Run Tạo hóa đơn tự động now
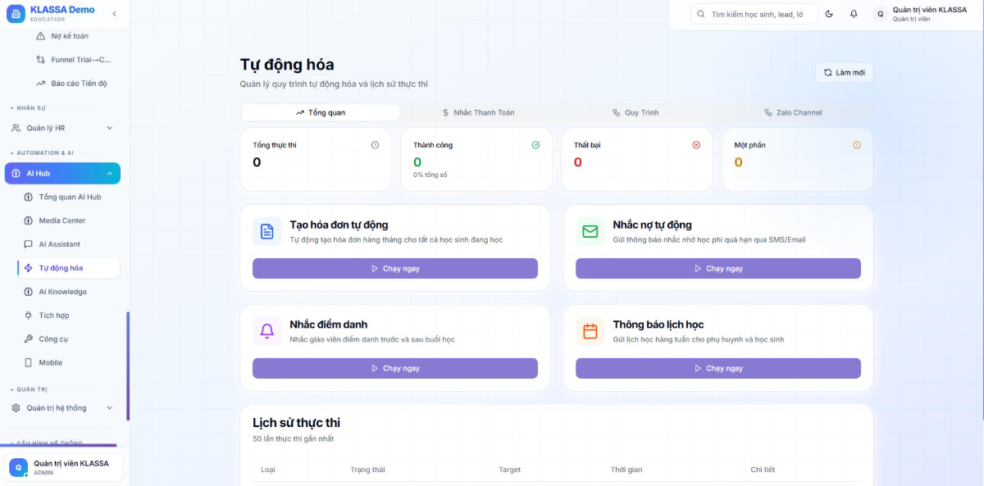The height and width of the screenshot is (486, 984). [395, 268]
